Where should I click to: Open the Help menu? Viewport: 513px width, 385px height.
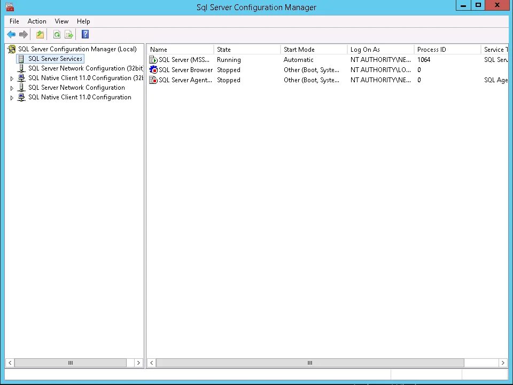tap(83, 21)
